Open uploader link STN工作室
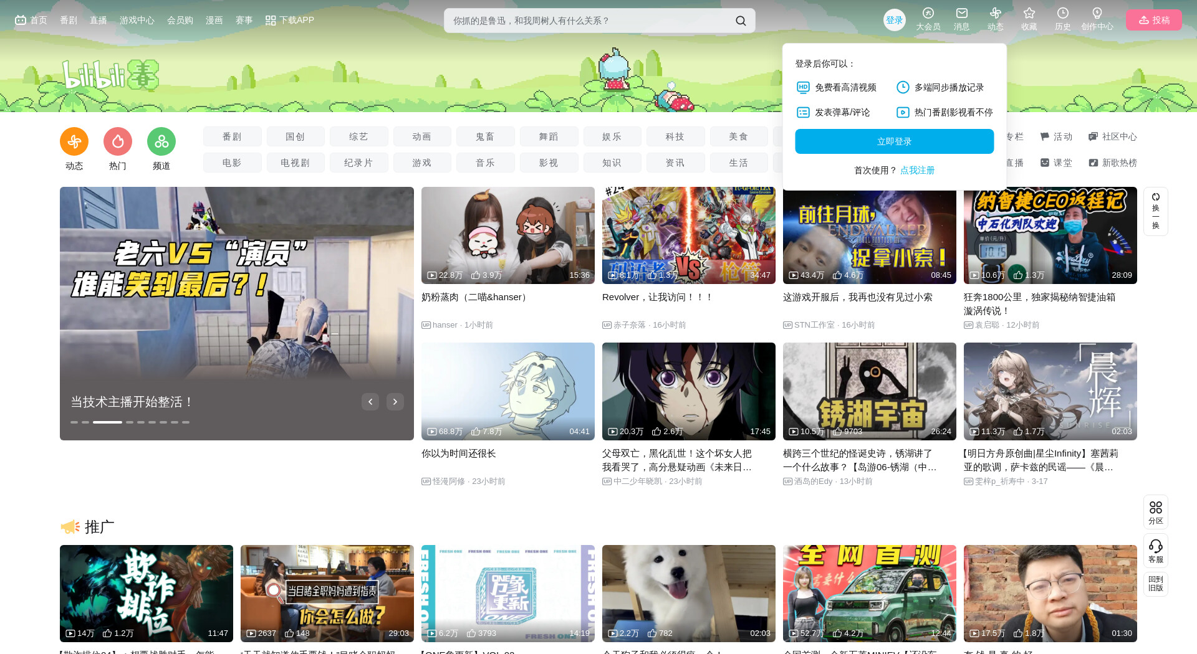The image size is (1197, 654). pos(814,325)
